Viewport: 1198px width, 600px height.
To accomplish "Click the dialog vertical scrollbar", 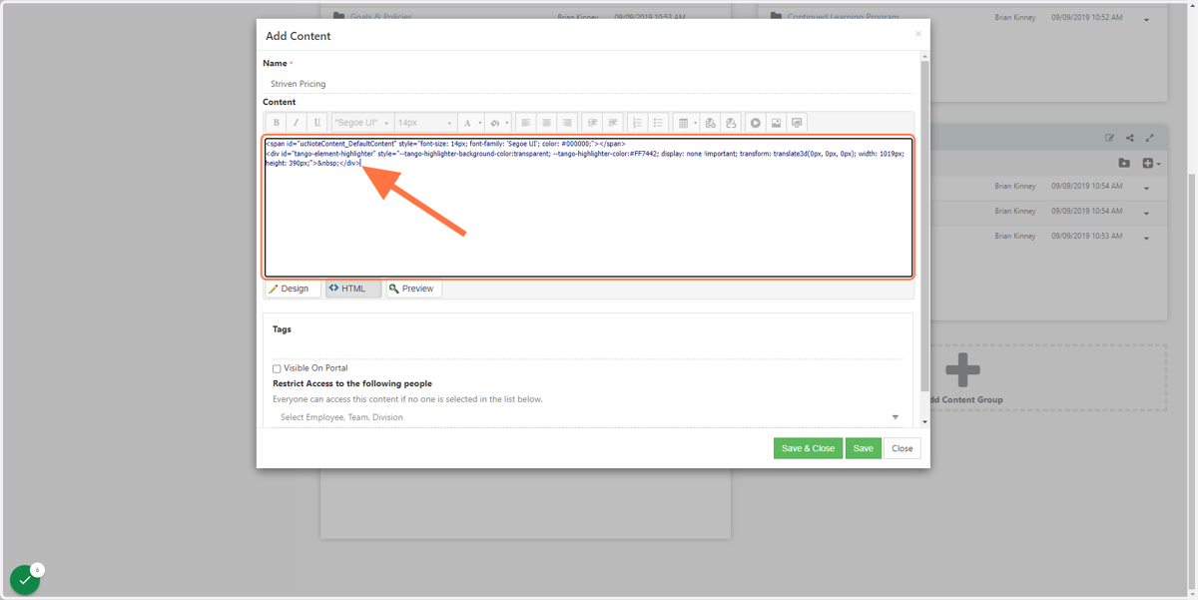I will pyautogui.click(x=924, y=225).
